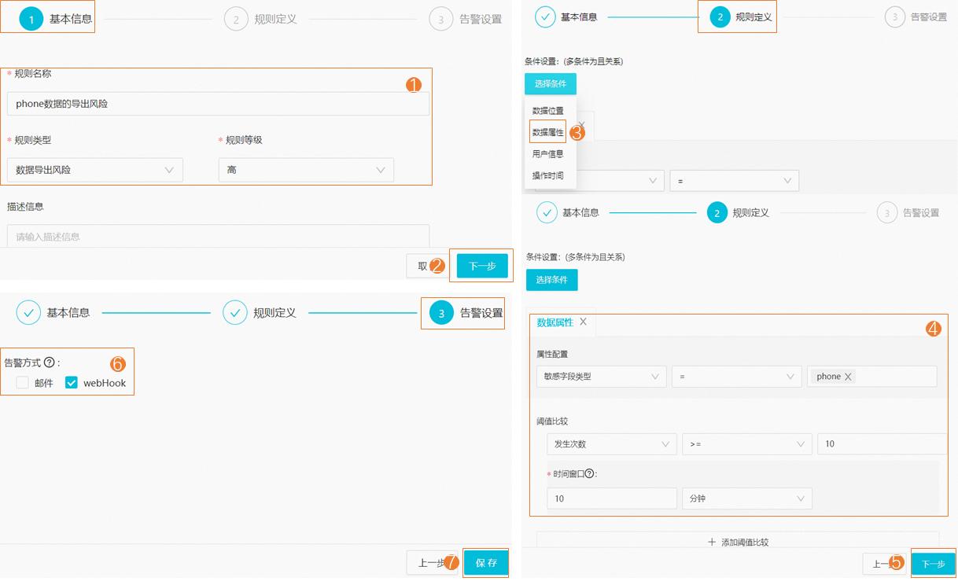
Task: Click the 保存 button
Action: (x=486, y=563)
